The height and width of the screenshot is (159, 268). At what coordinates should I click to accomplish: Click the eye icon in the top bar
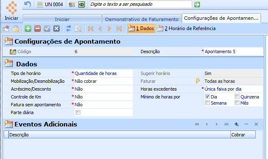(82, 5)
